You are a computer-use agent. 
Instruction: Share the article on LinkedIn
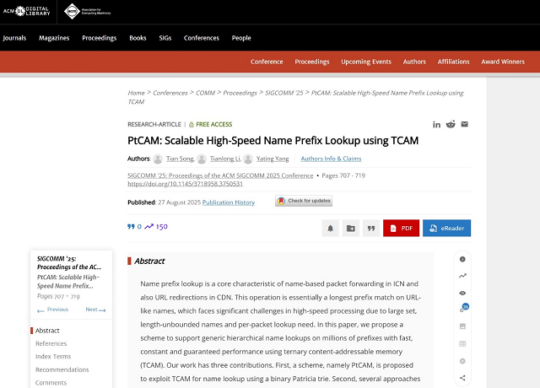pyautogui.click(x=437, y=124)
